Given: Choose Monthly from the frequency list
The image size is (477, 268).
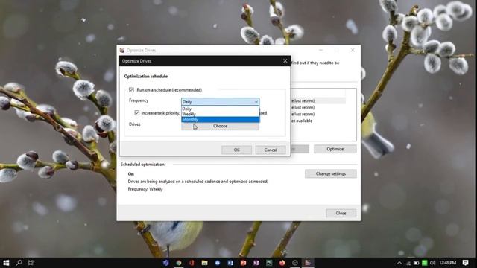Looking at the screenshot, I should coord(221,119).
